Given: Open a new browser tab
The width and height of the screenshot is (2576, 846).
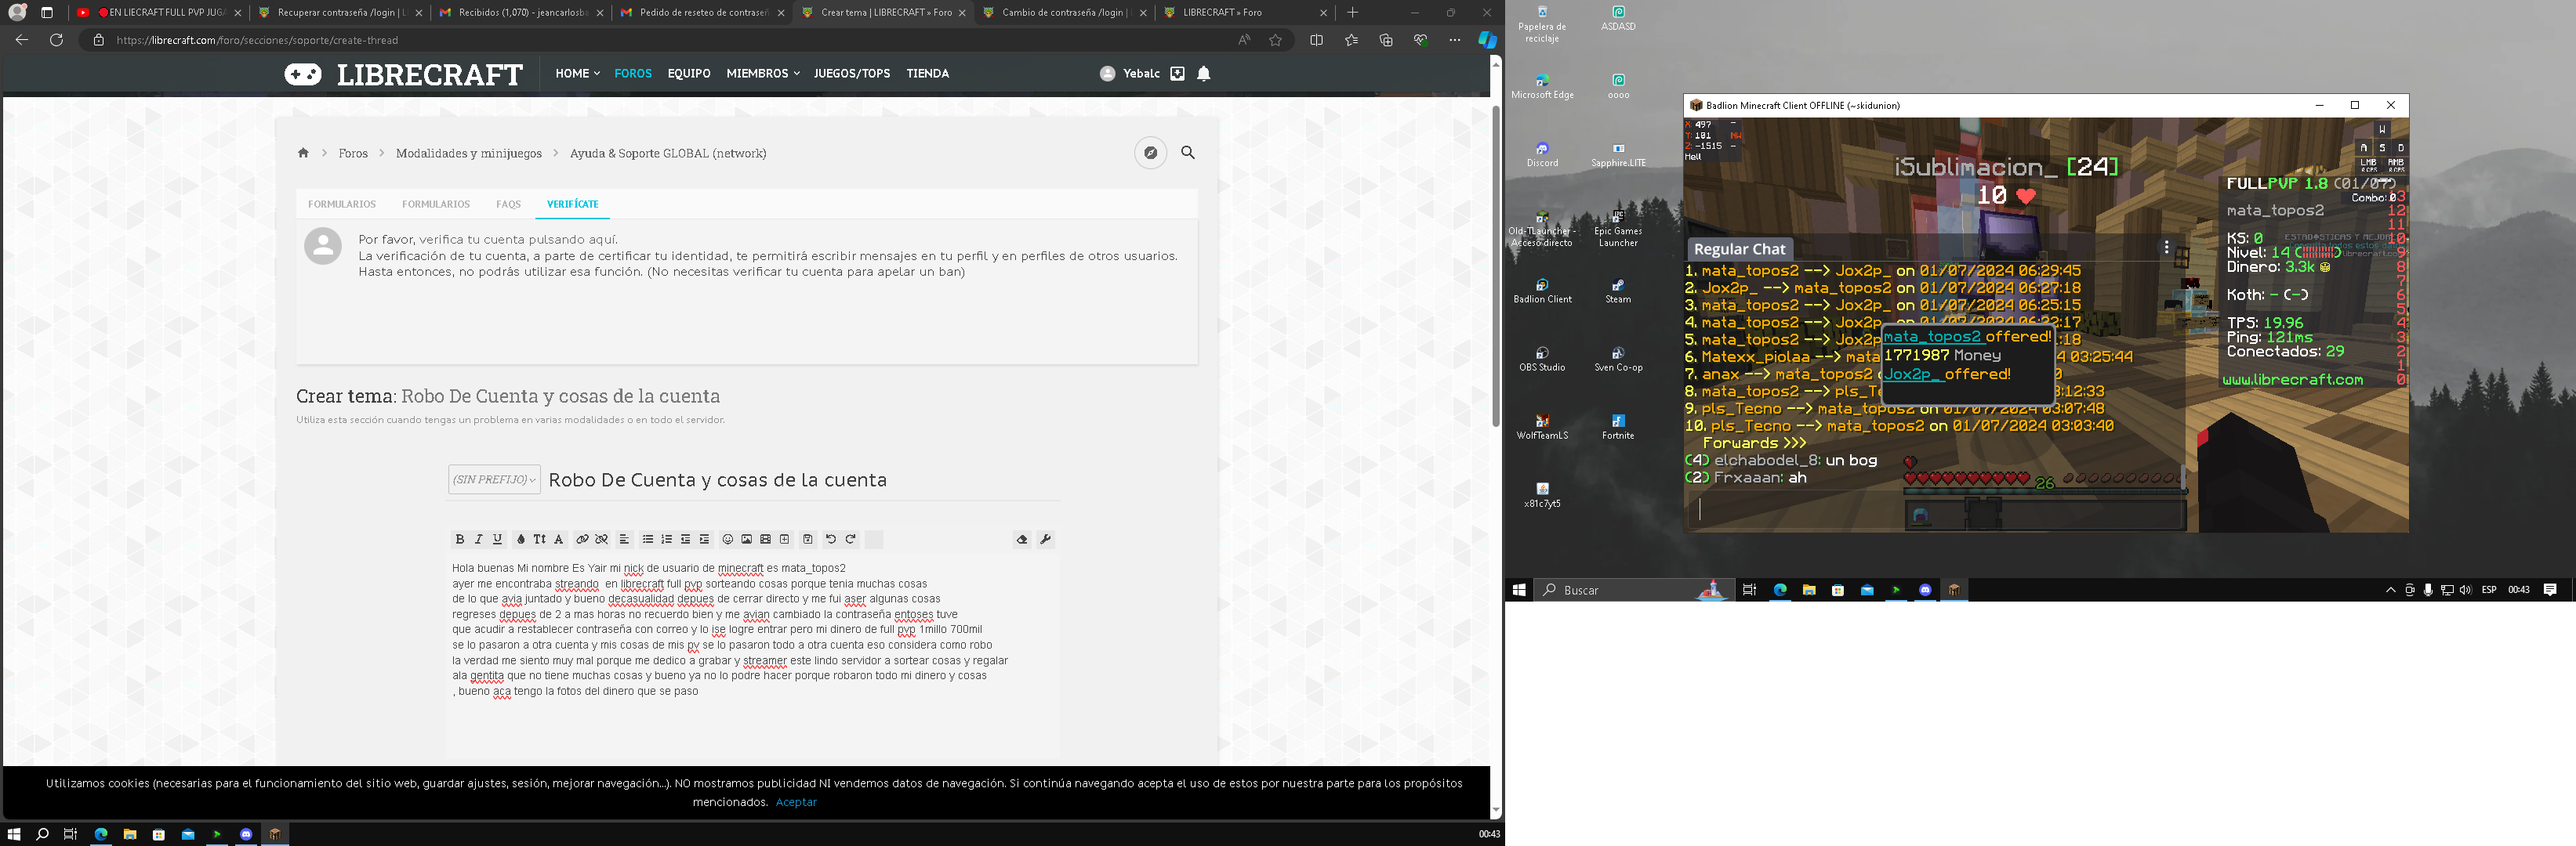Looking at the screenshot, I should 1353,13.
